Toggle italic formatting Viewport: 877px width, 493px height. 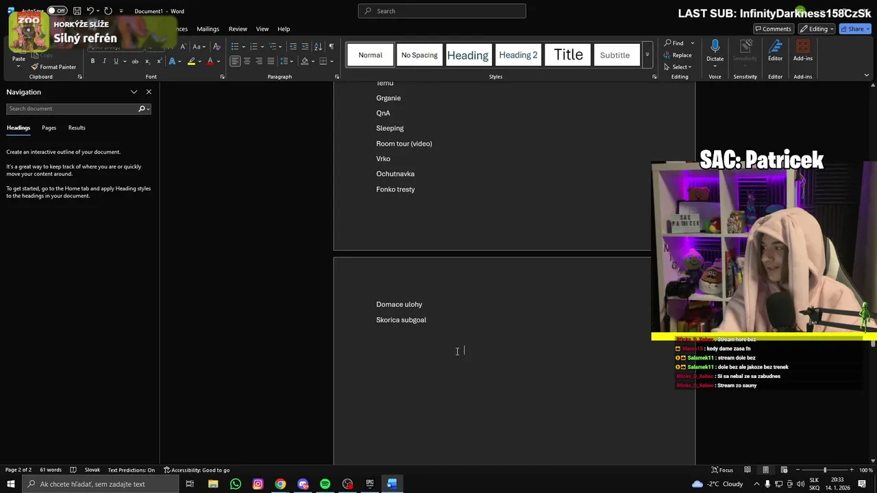point(104,61)
